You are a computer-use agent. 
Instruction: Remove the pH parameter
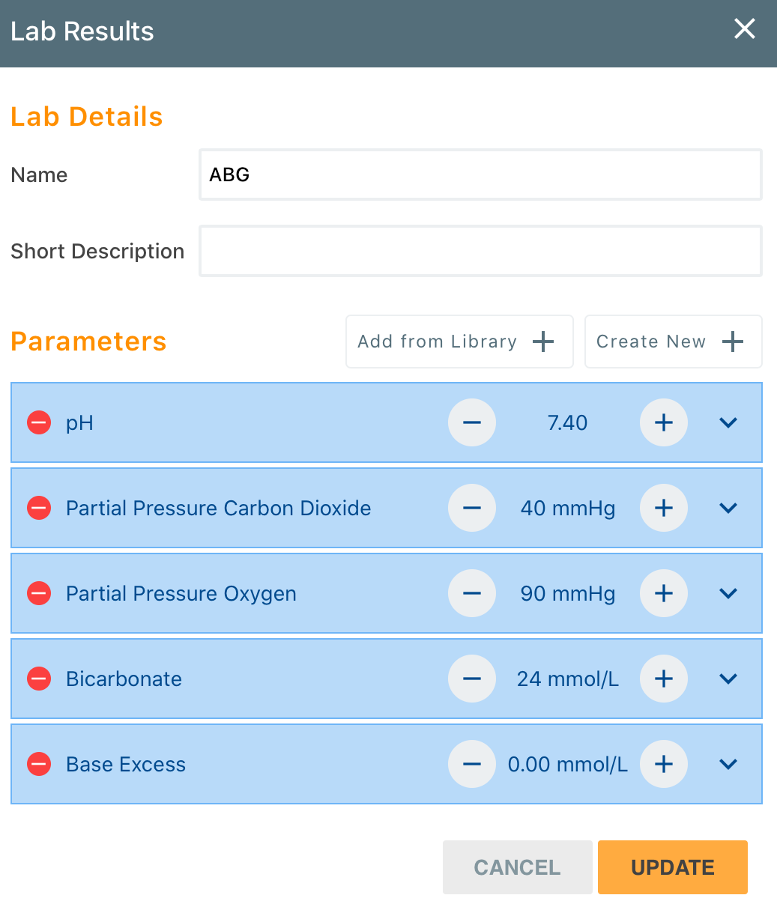tap(38, 422)
